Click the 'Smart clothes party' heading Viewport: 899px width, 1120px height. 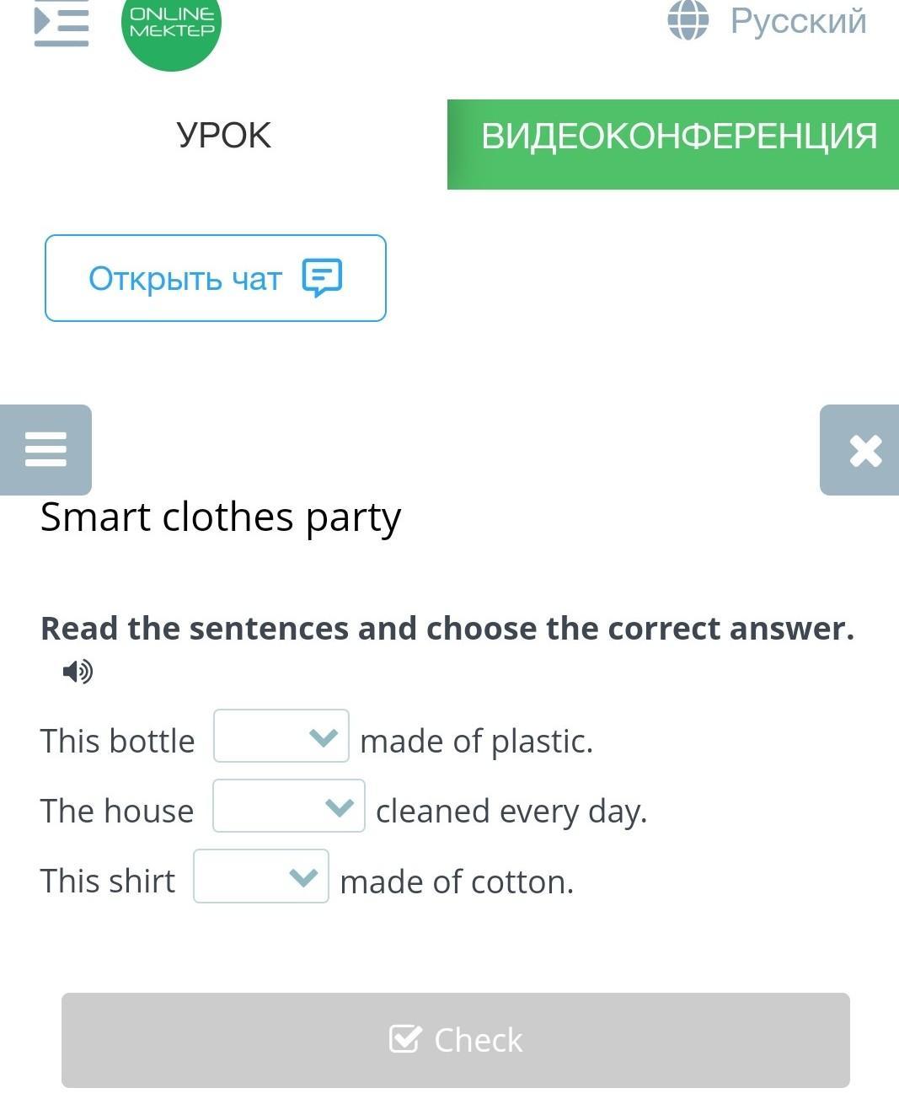221,517
